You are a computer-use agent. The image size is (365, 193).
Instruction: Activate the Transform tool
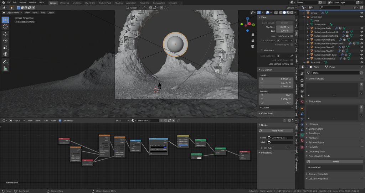pyautogui.click(x=5, y=54)
